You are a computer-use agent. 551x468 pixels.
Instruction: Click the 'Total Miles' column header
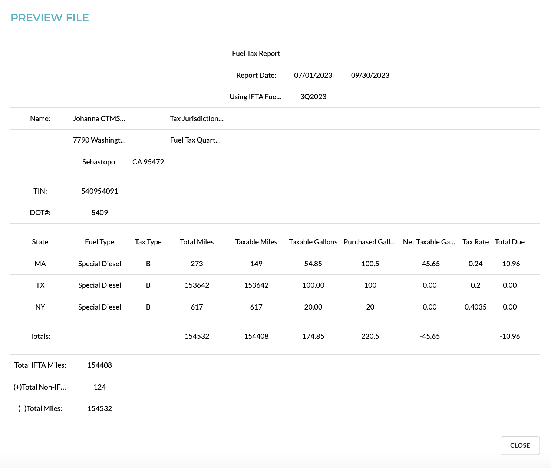pos(197,242)
